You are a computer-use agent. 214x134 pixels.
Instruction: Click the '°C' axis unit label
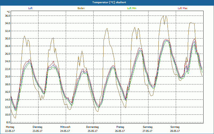coord(8,12)
